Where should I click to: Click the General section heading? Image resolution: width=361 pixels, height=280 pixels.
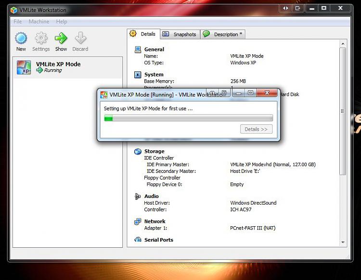[x=154, y=49]
